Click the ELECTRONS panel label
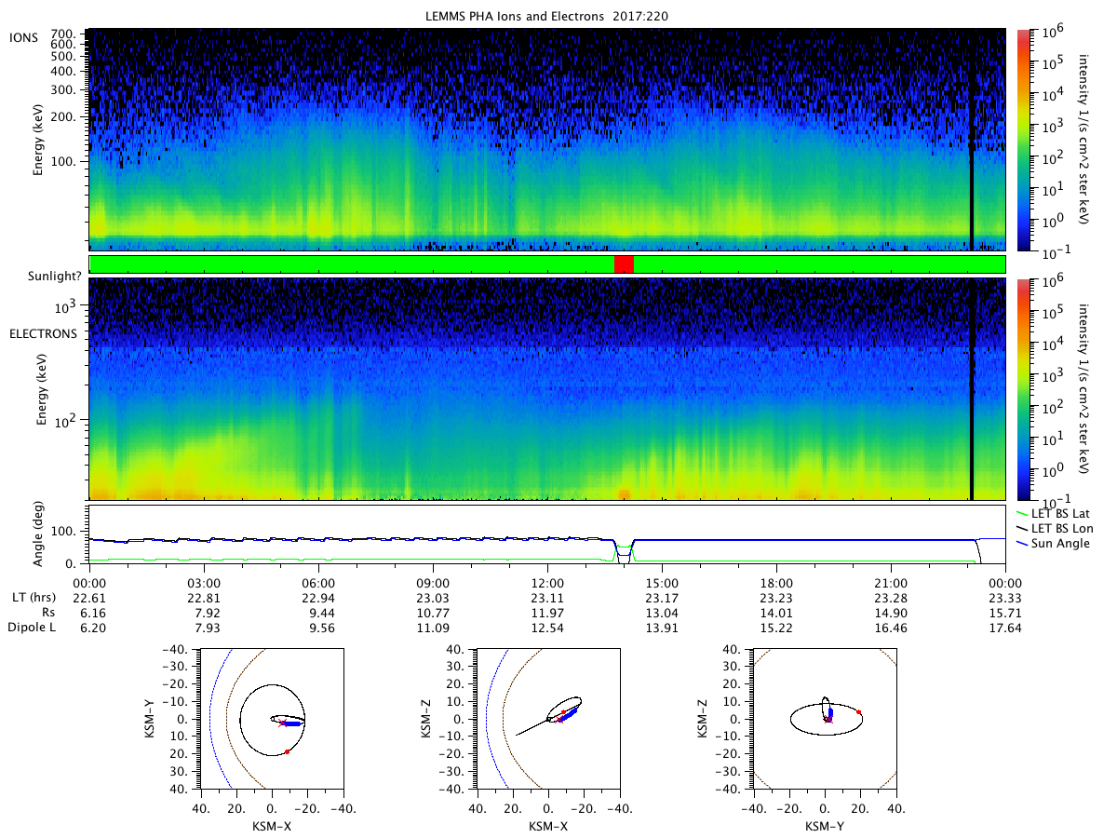 tap(42, 333)
